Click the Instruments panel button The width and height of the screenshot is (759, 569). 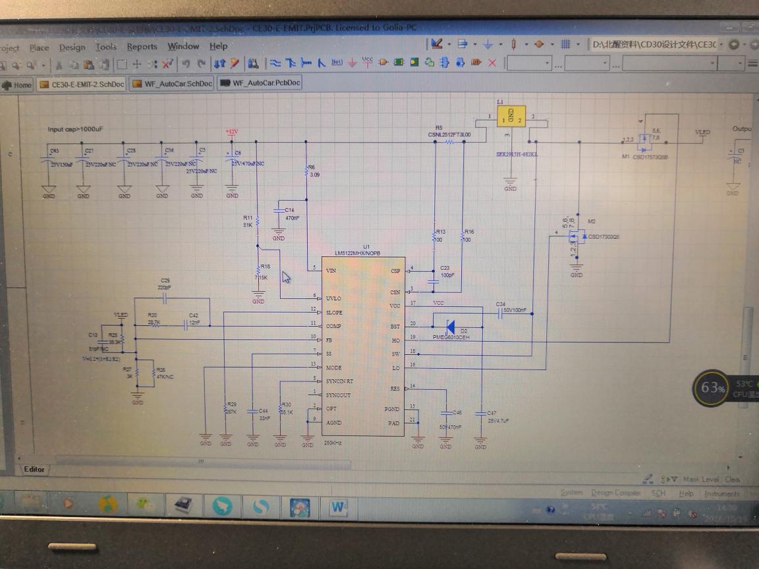coord(721,493)
